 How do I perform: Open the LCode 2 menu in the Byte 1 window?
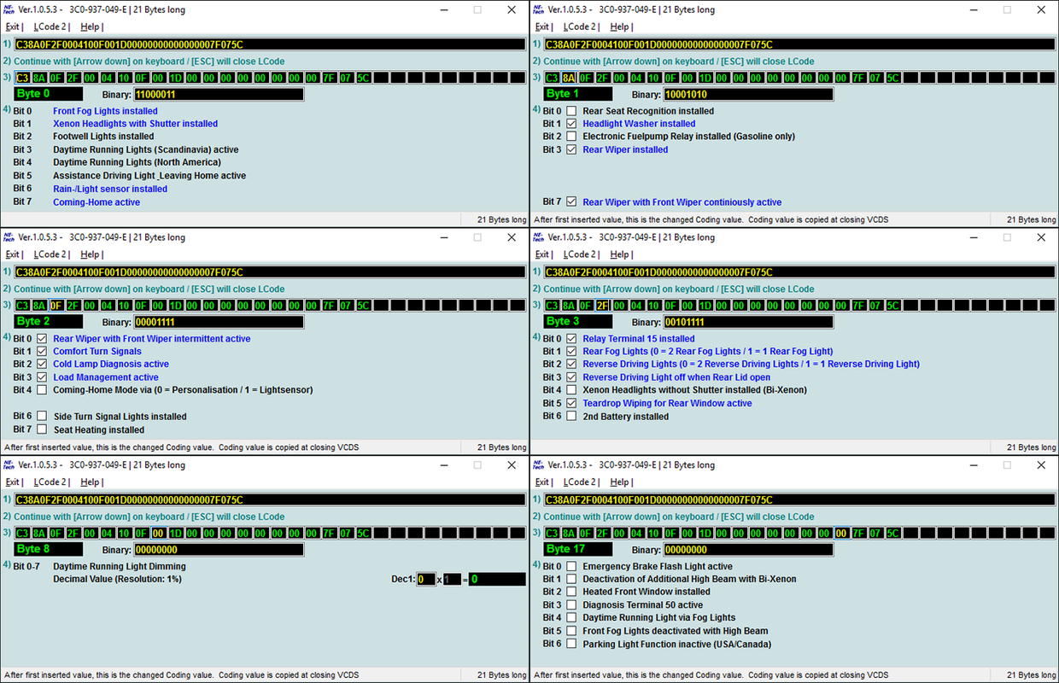tap(580, 26)
